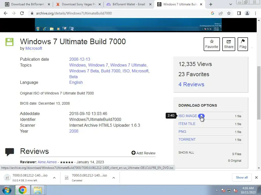Open the Windows 7 Beta topic link
The height and width of the screenshot is (195, 261).
tap(84, 71)
